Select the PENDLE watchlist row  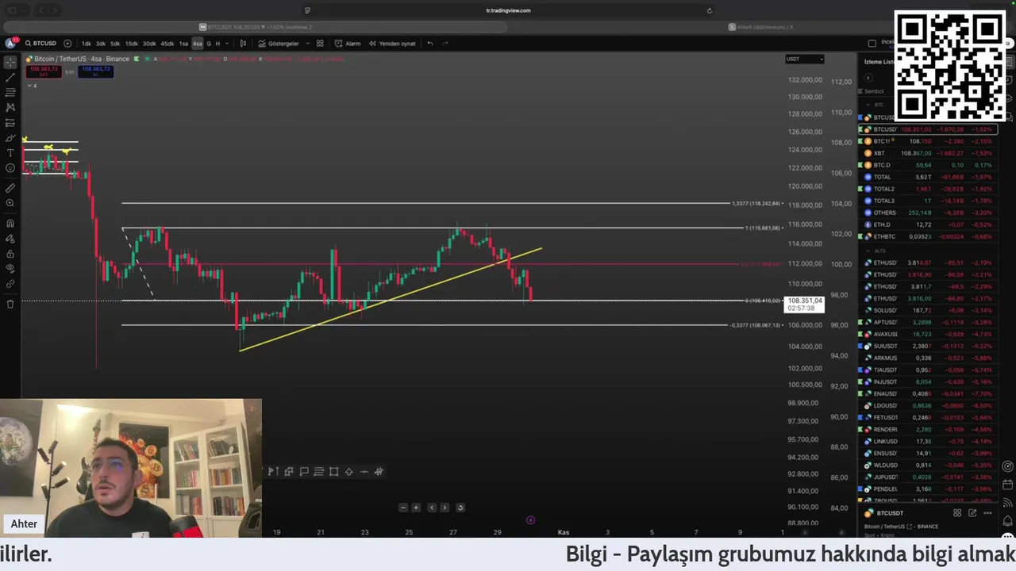click(926, 489)
